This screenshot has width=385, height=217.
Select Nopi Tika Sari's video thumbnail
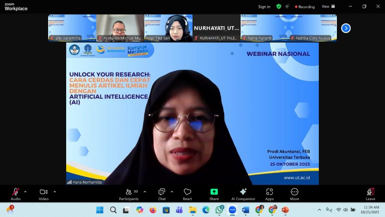pyautogui.click(x=168, y=28)
